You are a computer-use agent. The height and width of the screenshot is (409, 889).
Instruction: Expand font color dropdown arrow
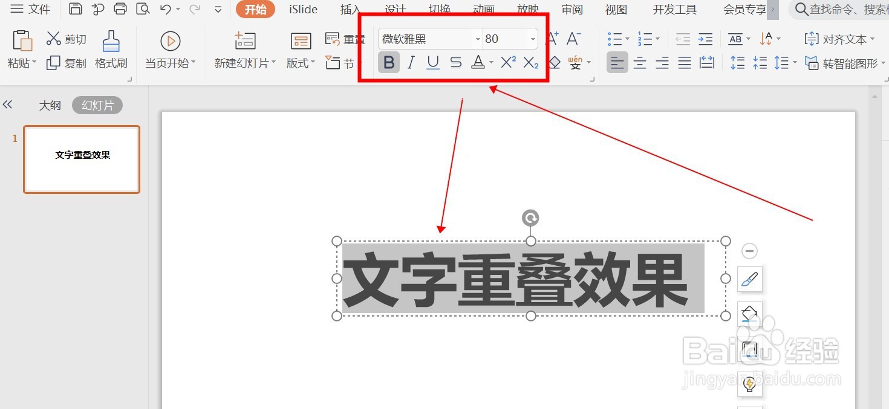tap(491, 62)
